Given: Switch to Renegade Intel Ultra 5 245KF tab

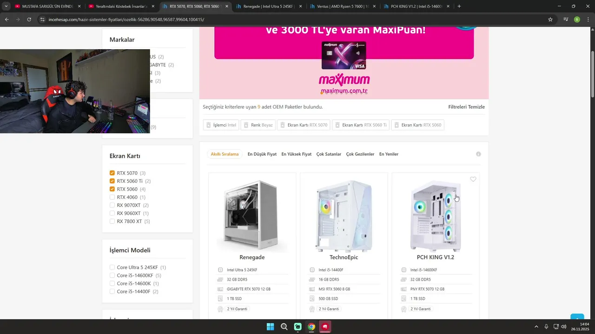Looking at the screenshot, I should (x=269, y=6).
